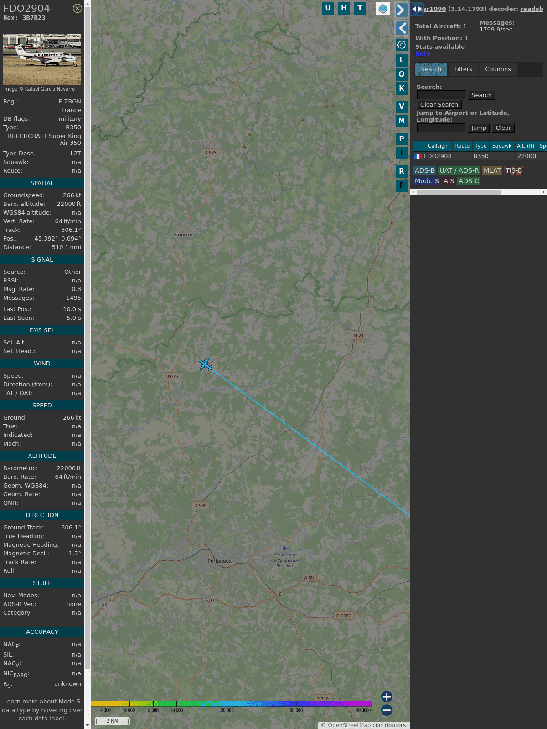This screenshot has width=547, height=729.
Task: Click the U map button
Action: click(328, 8)
